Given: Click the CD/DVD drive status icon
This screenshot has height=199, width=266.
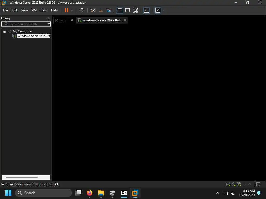Looking at the screenshot, I should pyautogui.click(x=234, y=184).
